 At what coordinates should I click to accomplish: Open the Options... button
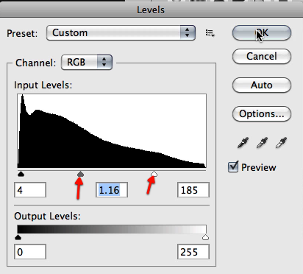click(262, 113)
